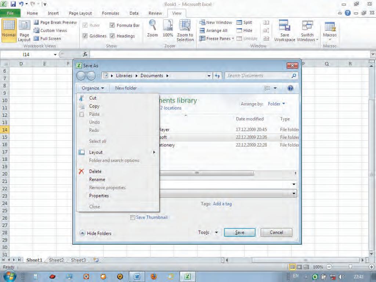Click the Save button
376x282 pixels.
pyautogui.click(x=239, y=232)
